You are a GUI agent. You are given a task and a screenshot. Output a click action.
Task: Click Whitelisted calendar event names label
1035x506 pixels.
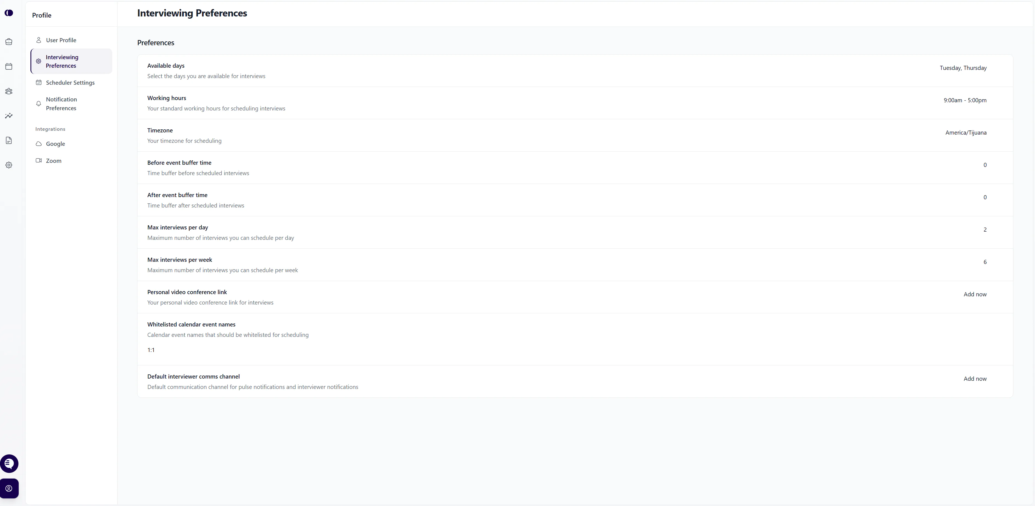tap(191, 325)
